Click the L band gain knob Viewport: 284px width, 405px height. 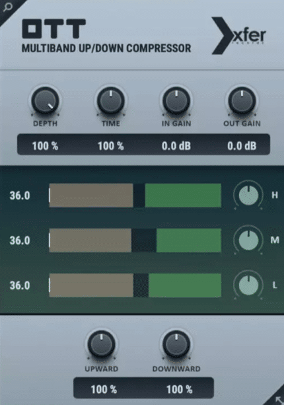(248, 285)
